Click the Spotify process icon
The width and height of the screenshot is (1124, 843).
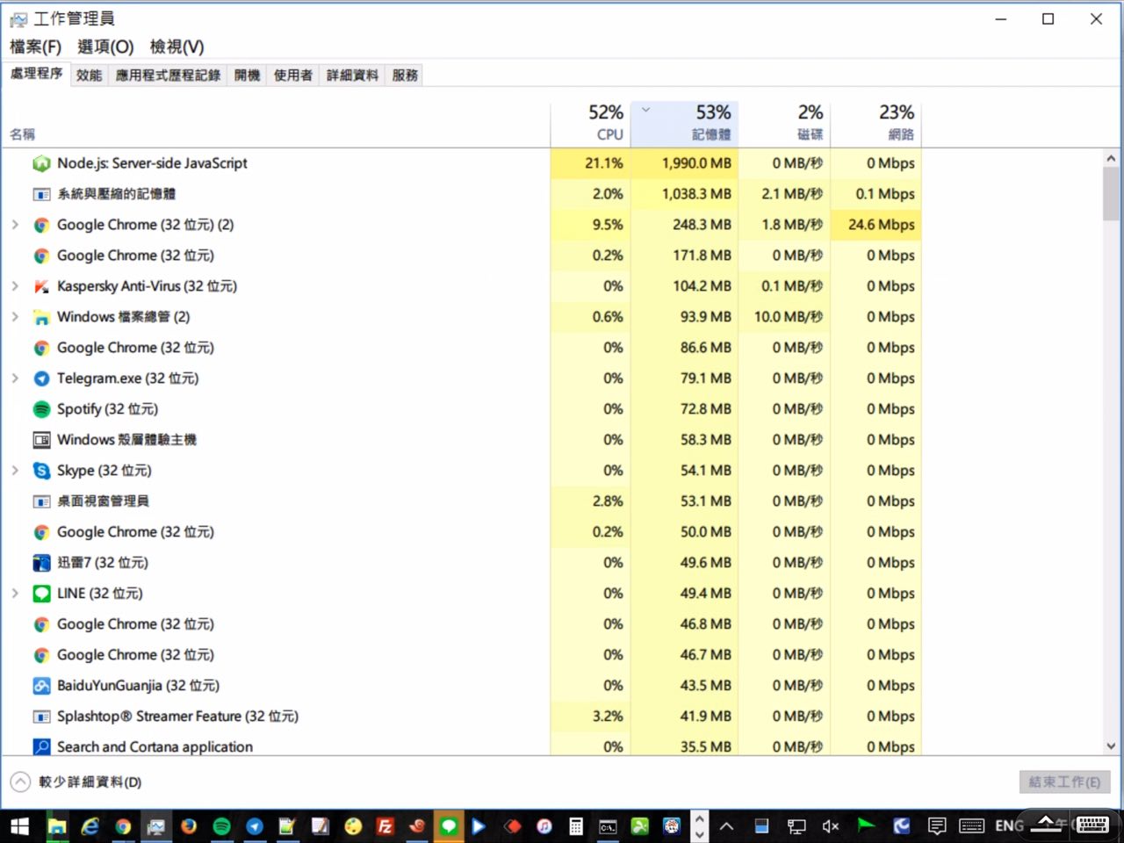tap(41, 409)
